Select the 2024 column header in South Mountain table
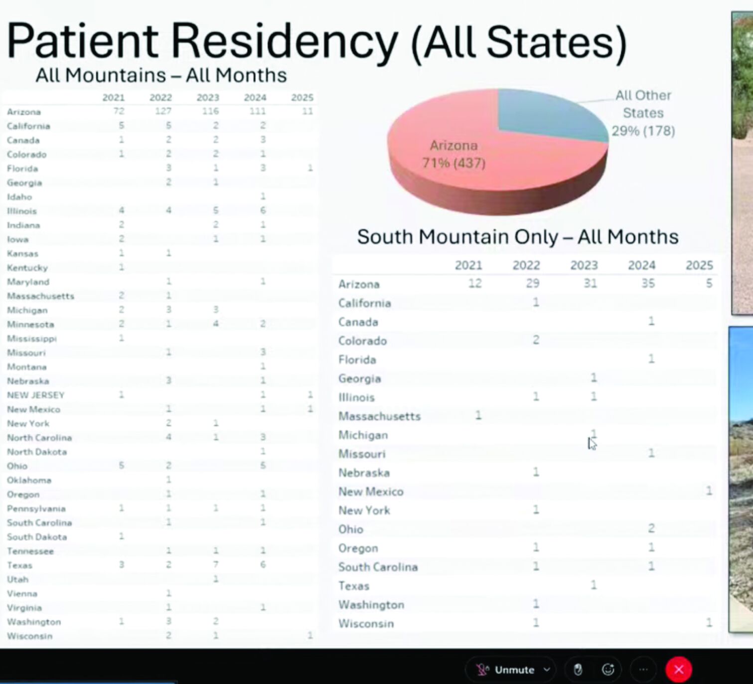This screenshot has height=684, width=753. [x=641, y=265]
